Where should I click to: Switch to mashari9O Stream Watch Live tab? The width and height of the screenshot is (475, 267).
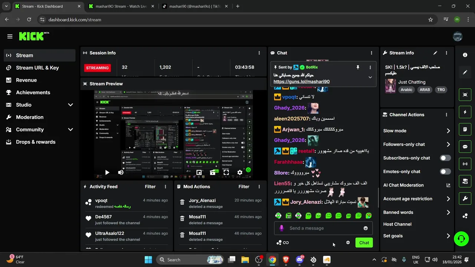click(x=121, y=6)
